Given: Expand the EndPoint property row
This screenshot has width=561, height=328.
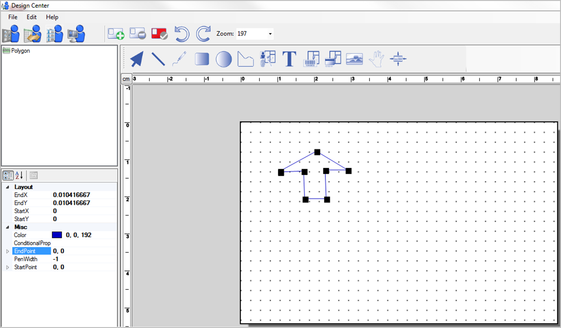Looking at the screenshot, I should pos(7,251).
